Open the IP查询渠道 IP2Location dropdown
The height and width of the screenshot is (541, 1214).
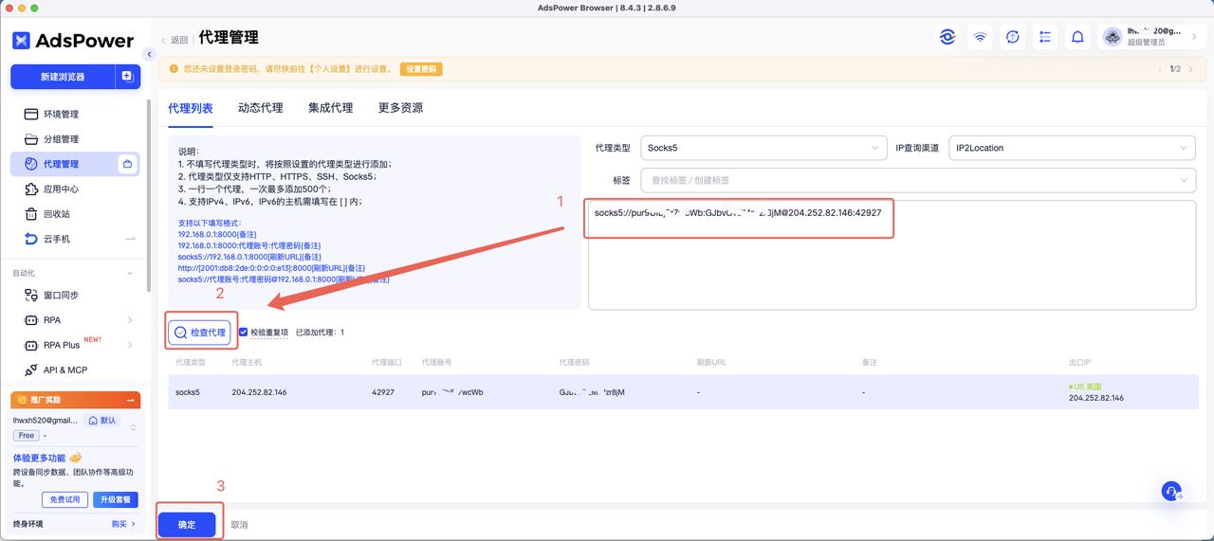click(1072, 148)
